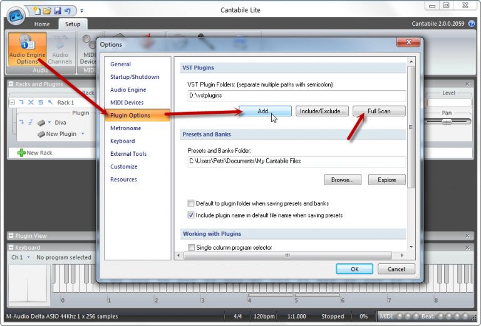Click the Options horizontal scrollbar thumb
Viewport: 481px width, 326px height.
(x=287, y=255)
